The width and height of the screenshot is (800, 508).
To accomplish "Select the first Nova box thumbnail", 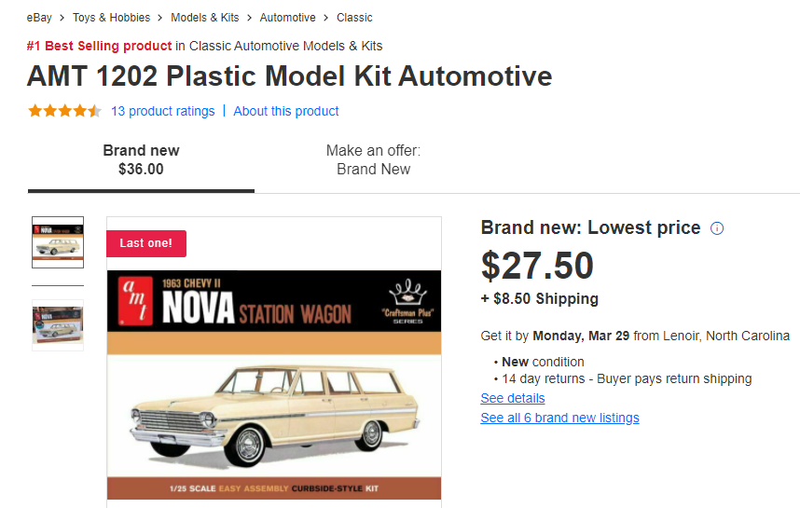I will (58, 242).
